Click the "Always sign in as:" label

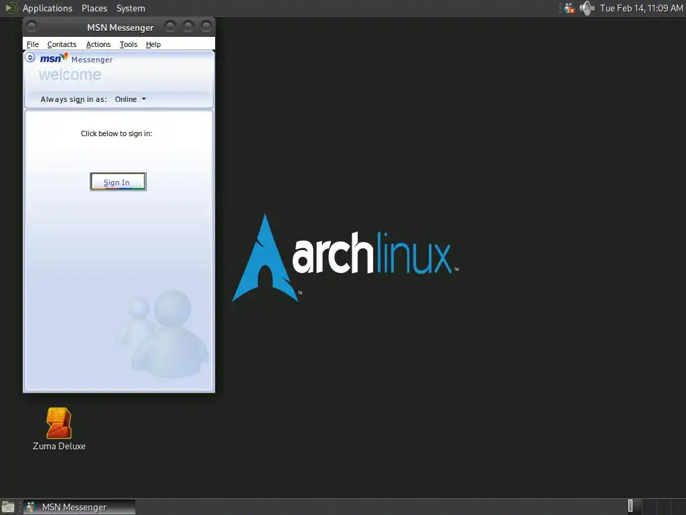[74, 99]
